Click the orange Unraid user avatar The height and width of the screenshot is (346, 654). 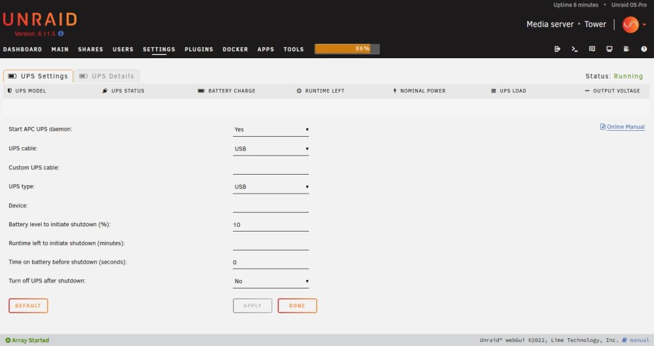tap(630, 25)
